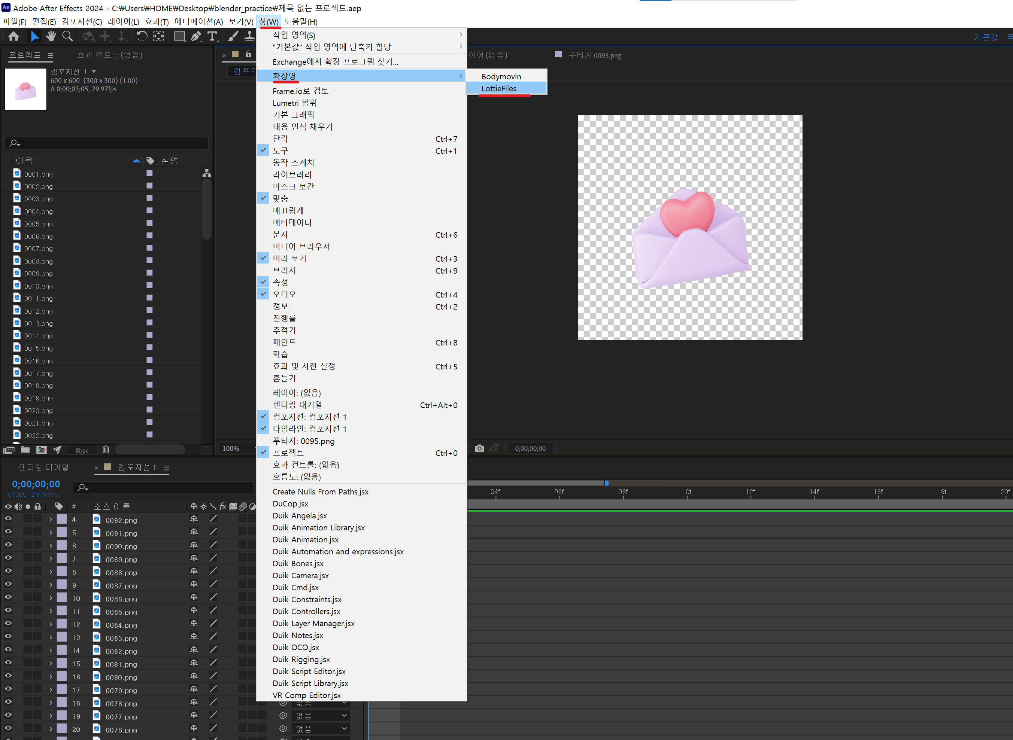Expand layer 5 0091.png properties

[x=51, y=533]
